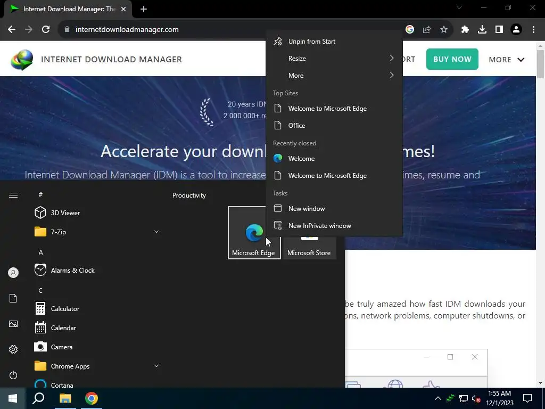Open the More submenu in context menu
The height and width of the screenshot is (409, 545).
click(334, 76)
